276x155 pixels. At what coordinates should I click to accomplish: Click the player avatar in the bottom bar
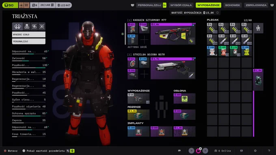(198, 151)
